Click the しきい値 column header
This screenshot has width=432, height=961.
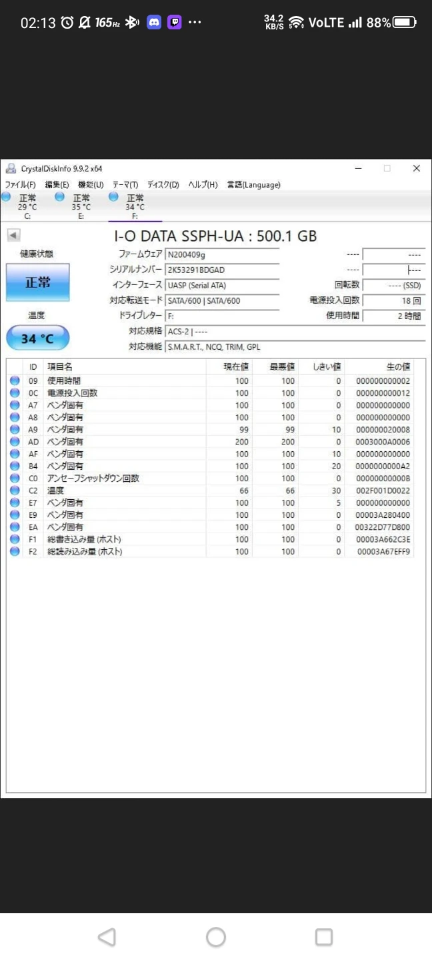tap(320, 367)
